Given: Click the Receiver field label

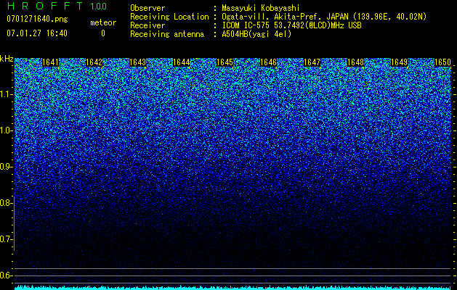Looking at the screenshot, I should point(147,25).
